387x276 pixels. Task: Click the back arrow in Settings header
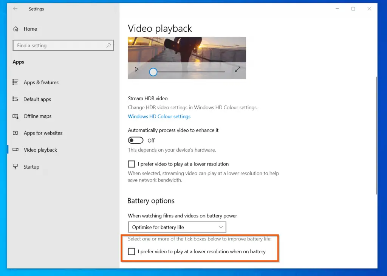(15, 9)
